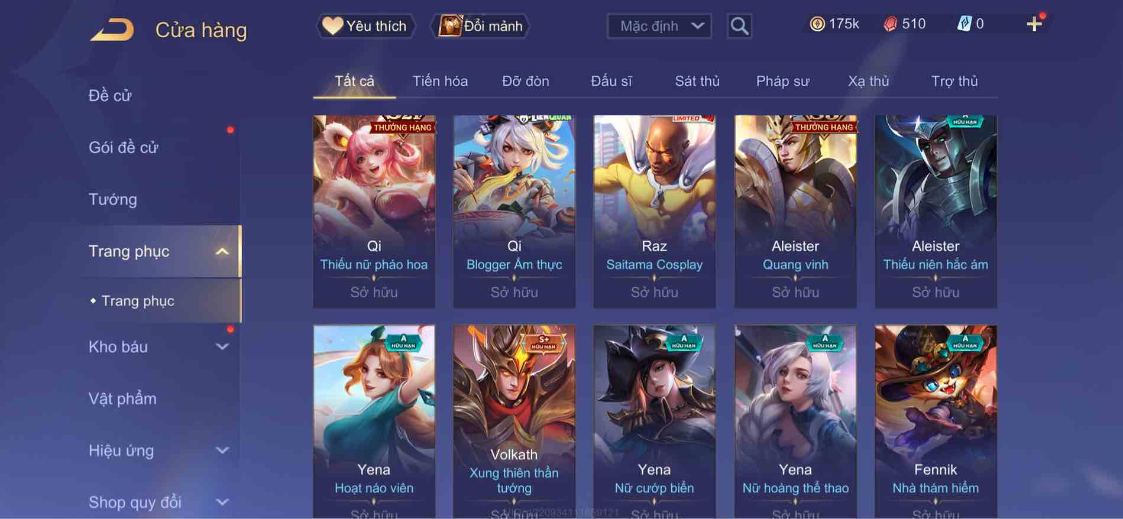Open the Tiến hóa tab
The height and width of the screenshot is (519, 1123).
coord(440,81)
